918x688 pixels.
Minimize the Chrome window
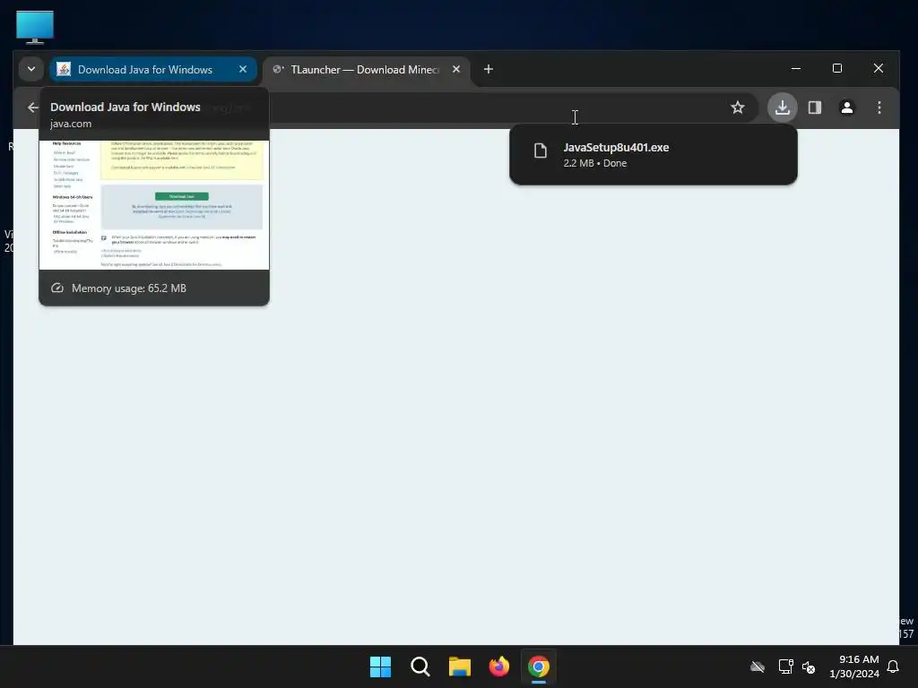796,68
